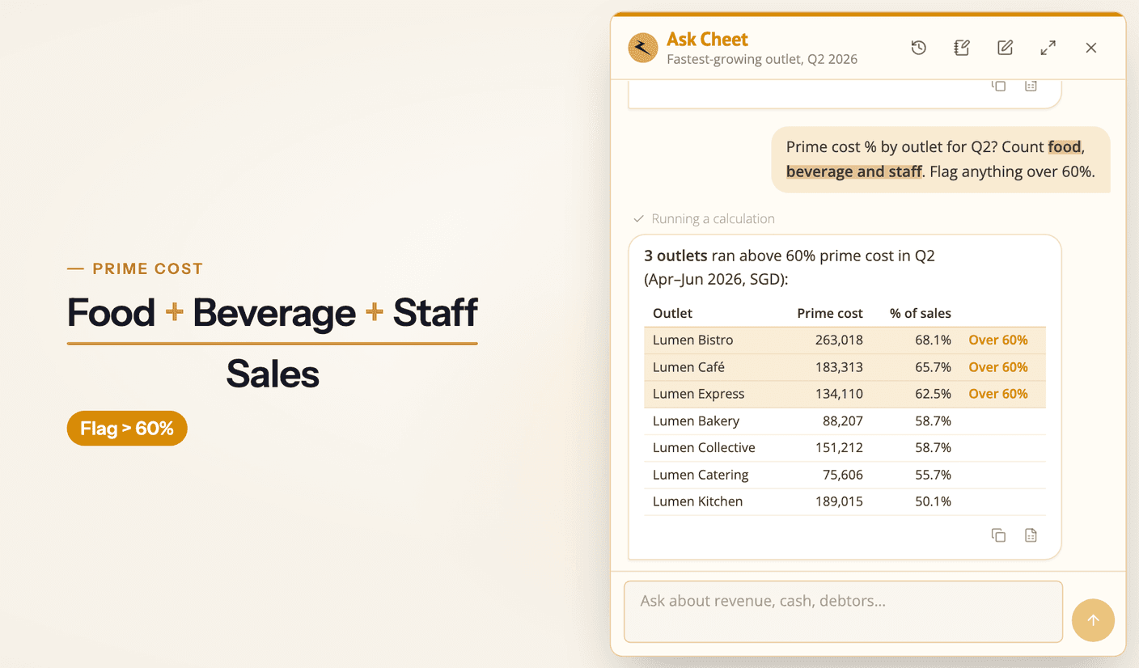Click the 58.7% value for Lumen Bakery

[x=934, y=421]
